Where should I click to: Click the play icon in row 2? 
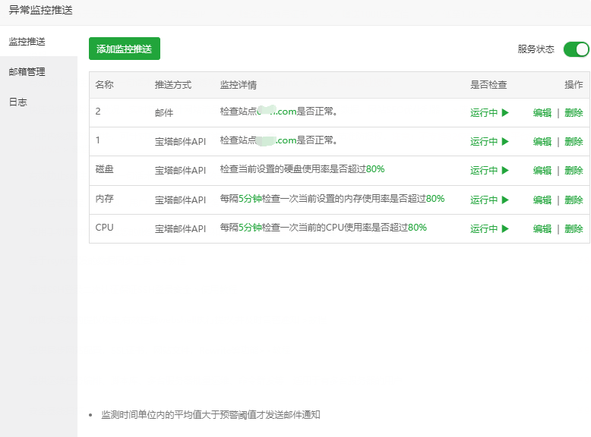pyautogui.click(x=504, y=112)
